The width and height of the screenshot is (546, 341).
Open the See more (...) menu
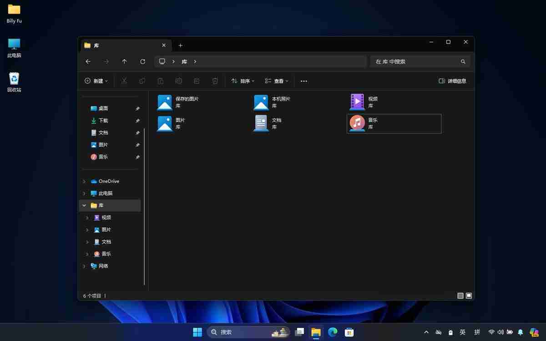coord(303,80)
